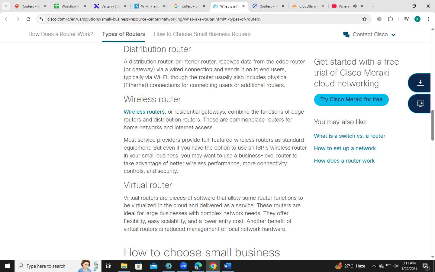This screenshot has width=435, height=272.
Task: Open Task View on taskbar
Action: 109,266
